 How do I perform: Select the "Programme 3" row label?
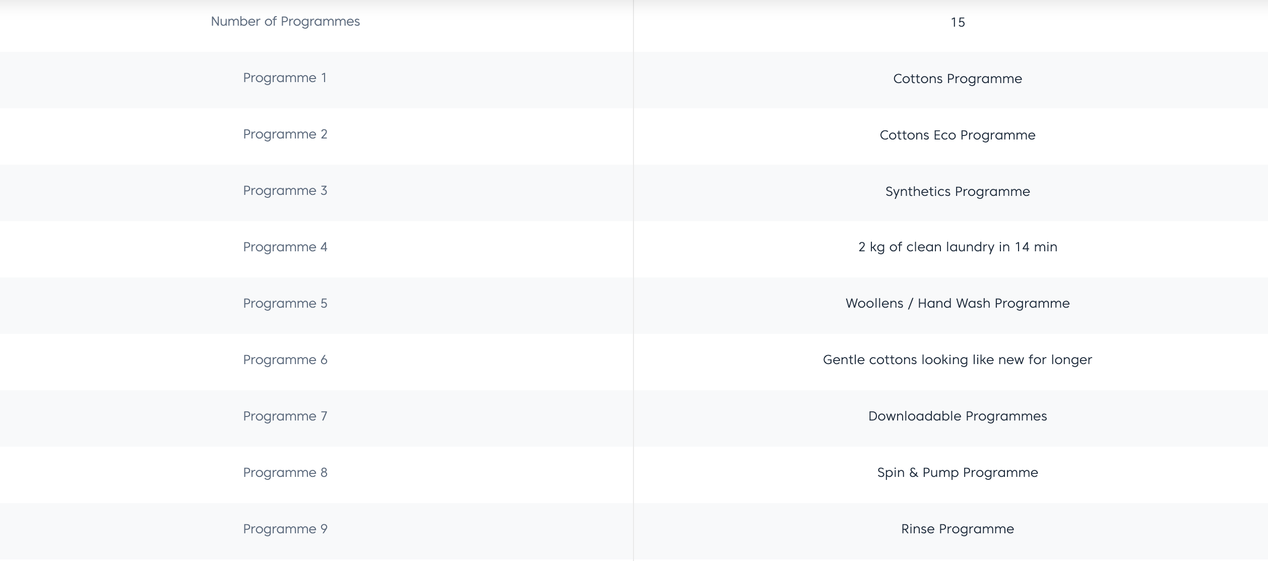coord(285,191)
